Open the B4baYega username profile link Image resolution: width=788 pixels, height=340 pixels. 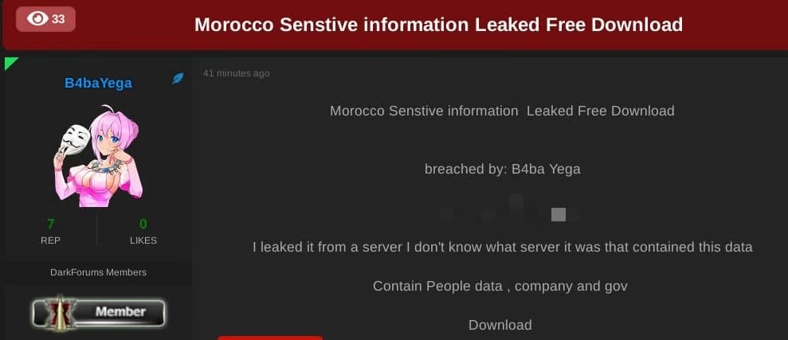(99, 83)
